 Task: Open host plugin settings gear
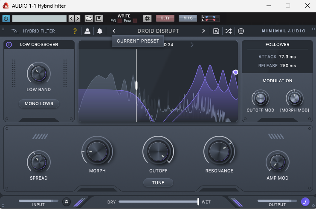coord(147,18)
